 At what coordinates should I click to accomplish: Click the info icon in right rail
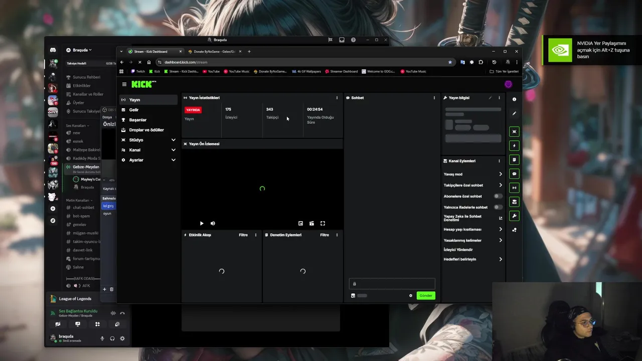(x=514, y=99)
